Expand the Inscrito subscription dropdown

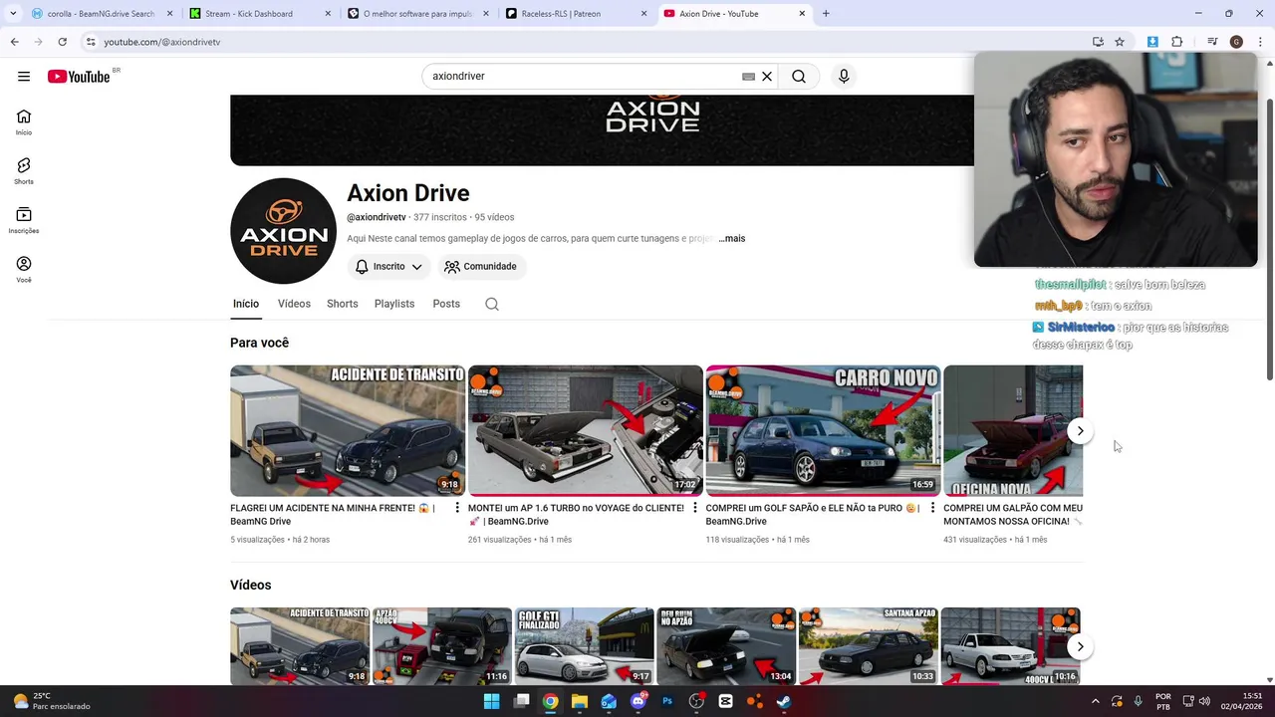388,267
